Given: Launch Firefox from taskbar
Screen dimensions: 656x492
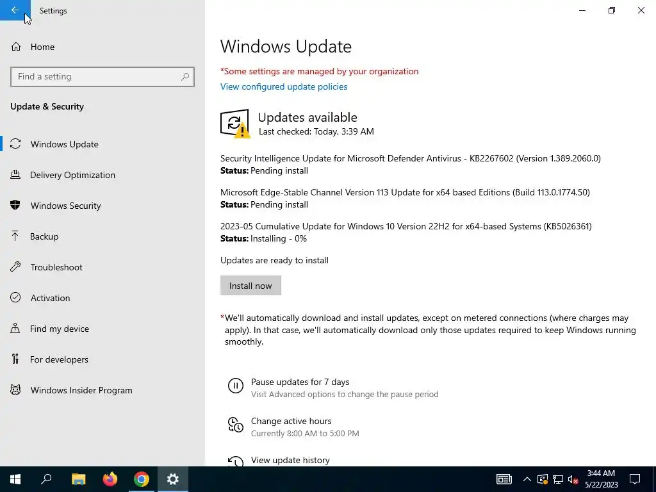Looking at the screenshot, I should pos(110,479).
